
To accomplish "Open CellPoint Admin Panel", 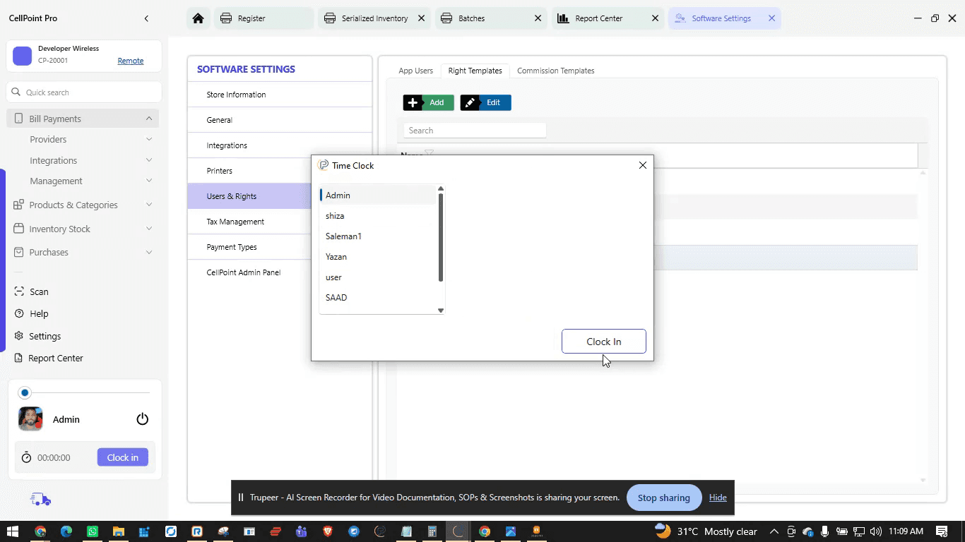I will 249,272.
